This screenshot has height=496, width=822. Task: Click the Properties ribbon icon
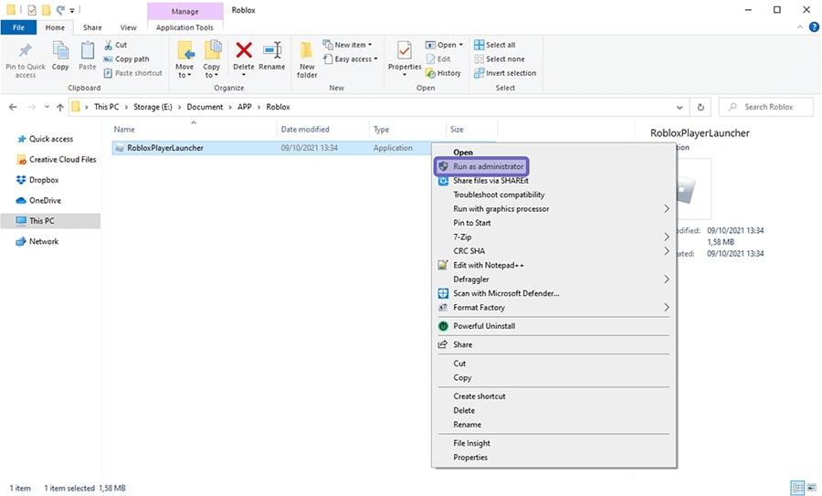pos(405,51)
